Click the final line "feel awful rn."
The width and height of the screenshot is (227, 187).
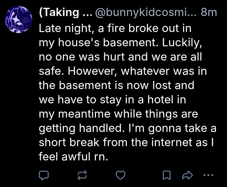coord(73,157)
